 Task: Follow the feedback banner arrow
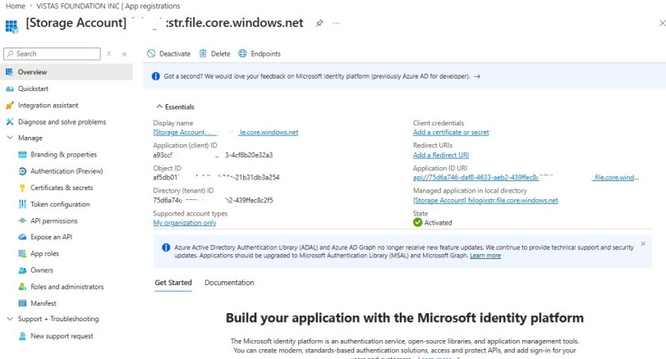(477, 76)
